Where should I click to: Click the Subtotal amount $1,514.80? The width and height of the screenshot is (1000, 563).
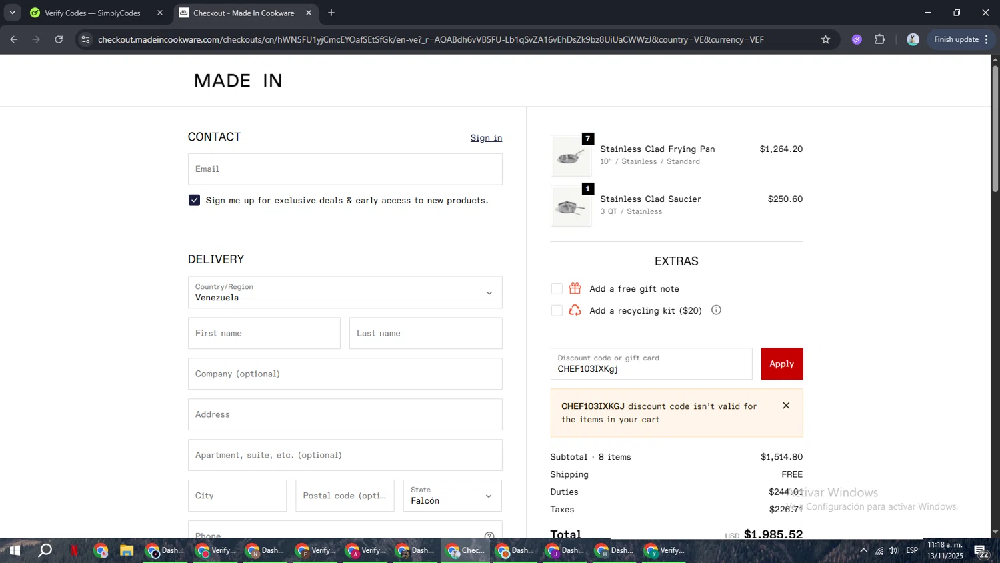click(781, 457)
